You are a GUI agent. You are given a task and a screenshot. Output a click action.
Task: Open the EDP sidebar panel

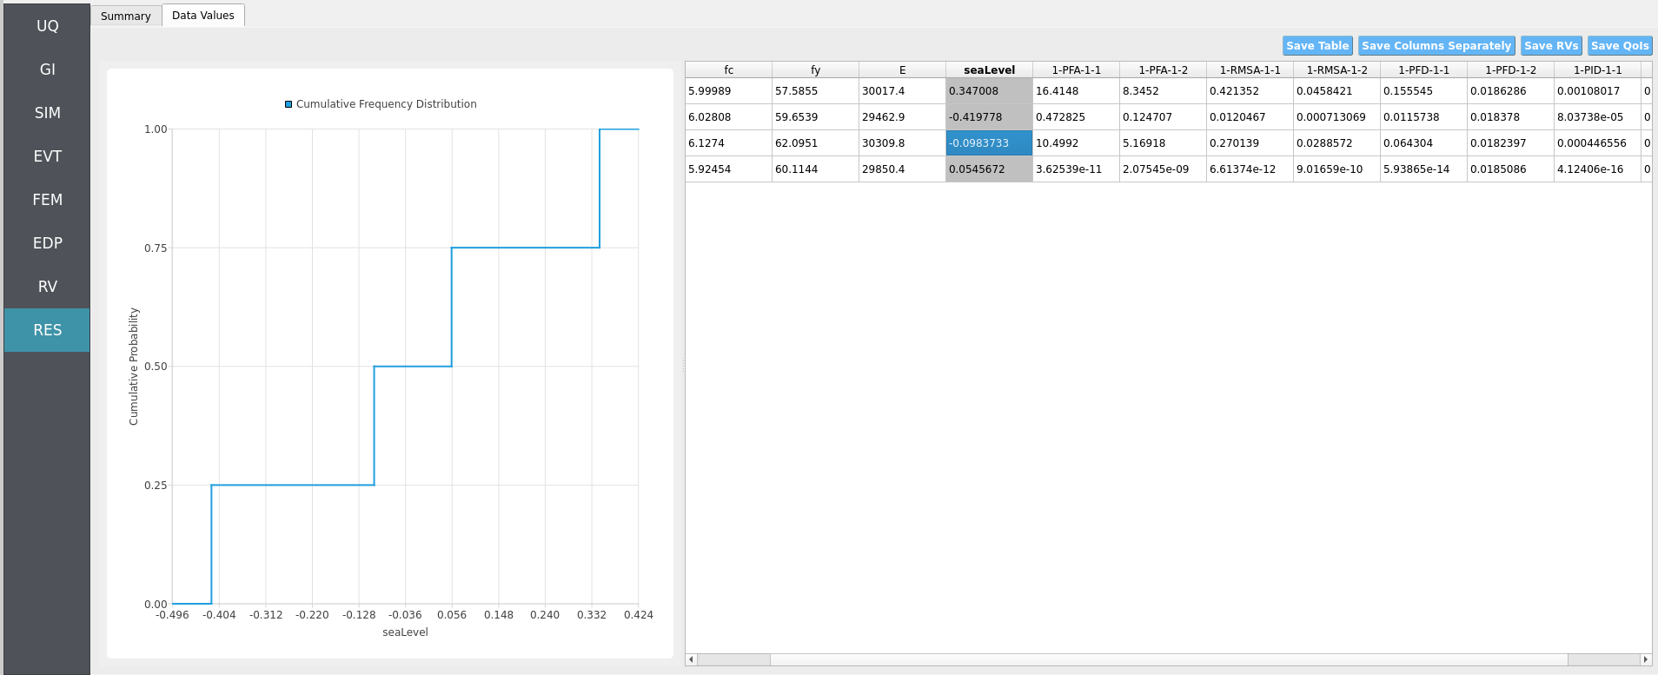coord(47,243)
